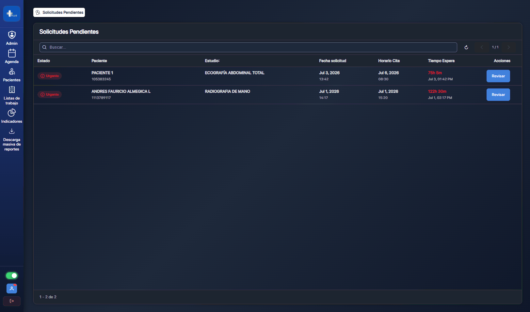Click the 75h 5m wait time

coord(435,73)
